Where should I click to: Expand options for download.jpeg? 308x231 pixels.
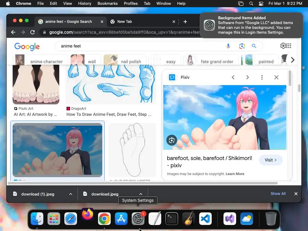141,194
